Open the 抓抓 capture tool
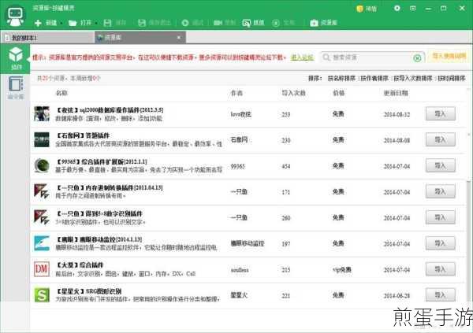Viewport: 473px width, 333px height. (x=253, y=23)
